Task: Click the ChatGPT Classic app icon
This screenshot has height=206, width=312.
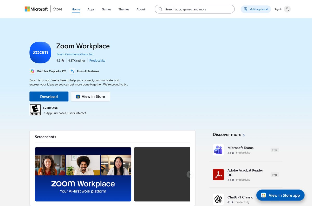Action: pyautogui.click(x=218, y=199)
